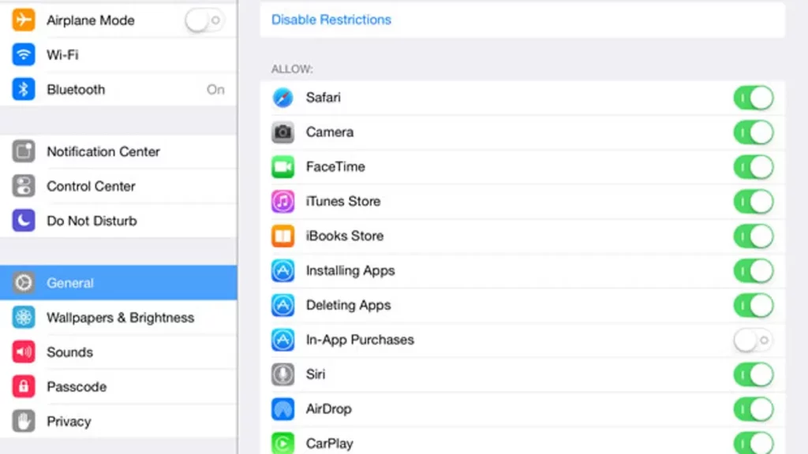Turn on the Airplane Mode switch

204,20
